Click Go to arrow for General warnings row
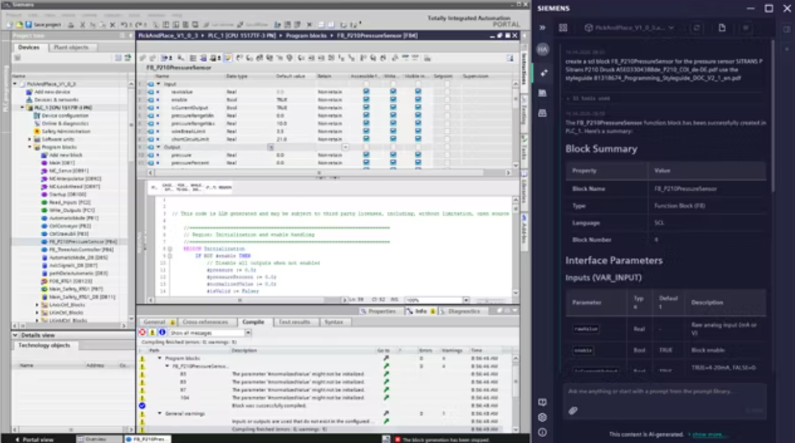The height and width of the screenshot is (443, 795). (386, 414)
